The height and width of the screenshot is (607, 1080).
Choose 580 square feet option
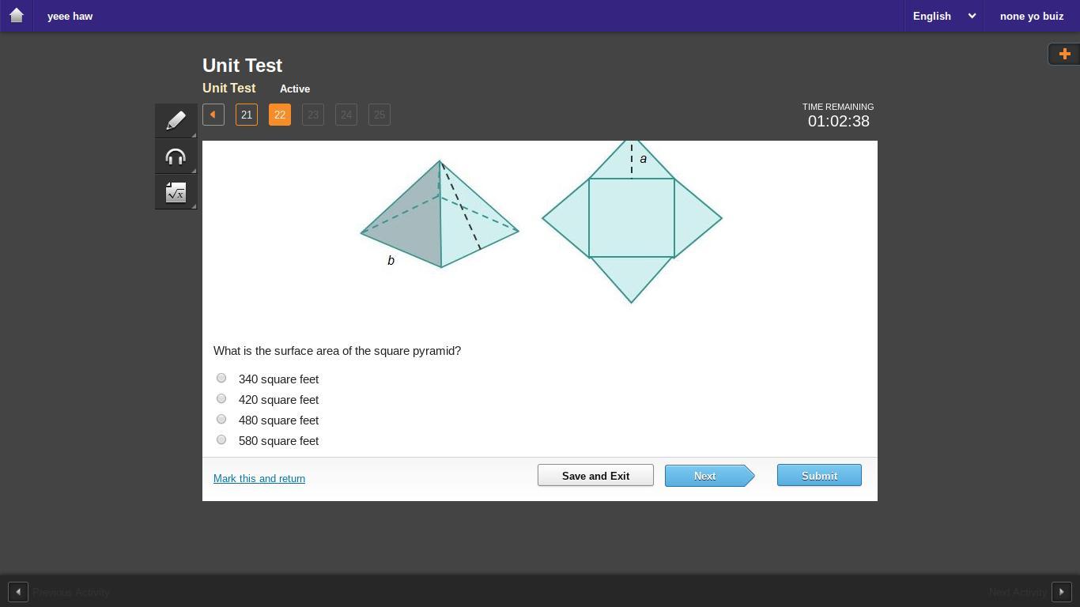(221, 439)
